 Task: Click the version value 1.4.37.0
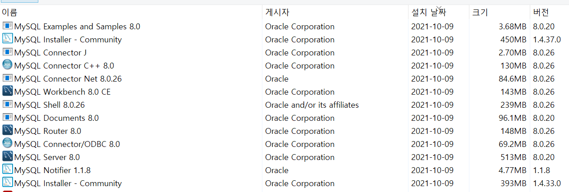tap(547, 40)
